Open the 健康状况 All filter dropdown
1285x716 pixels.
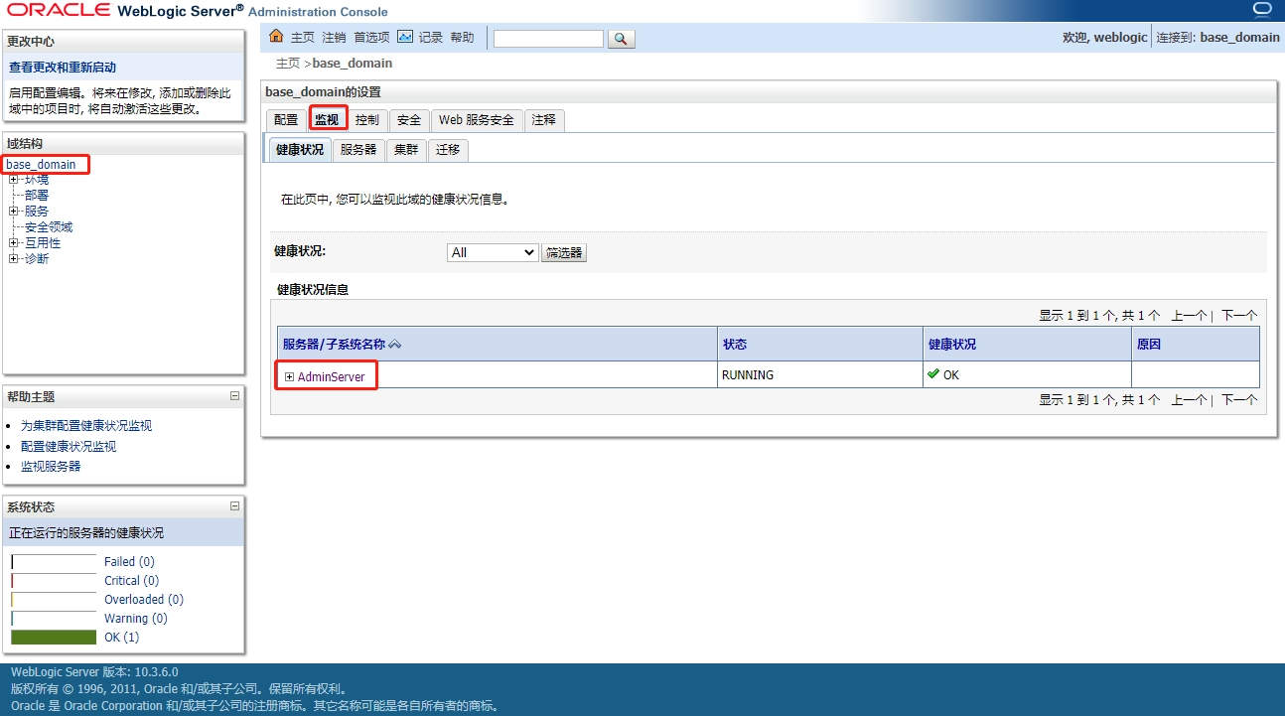(493, 252)
